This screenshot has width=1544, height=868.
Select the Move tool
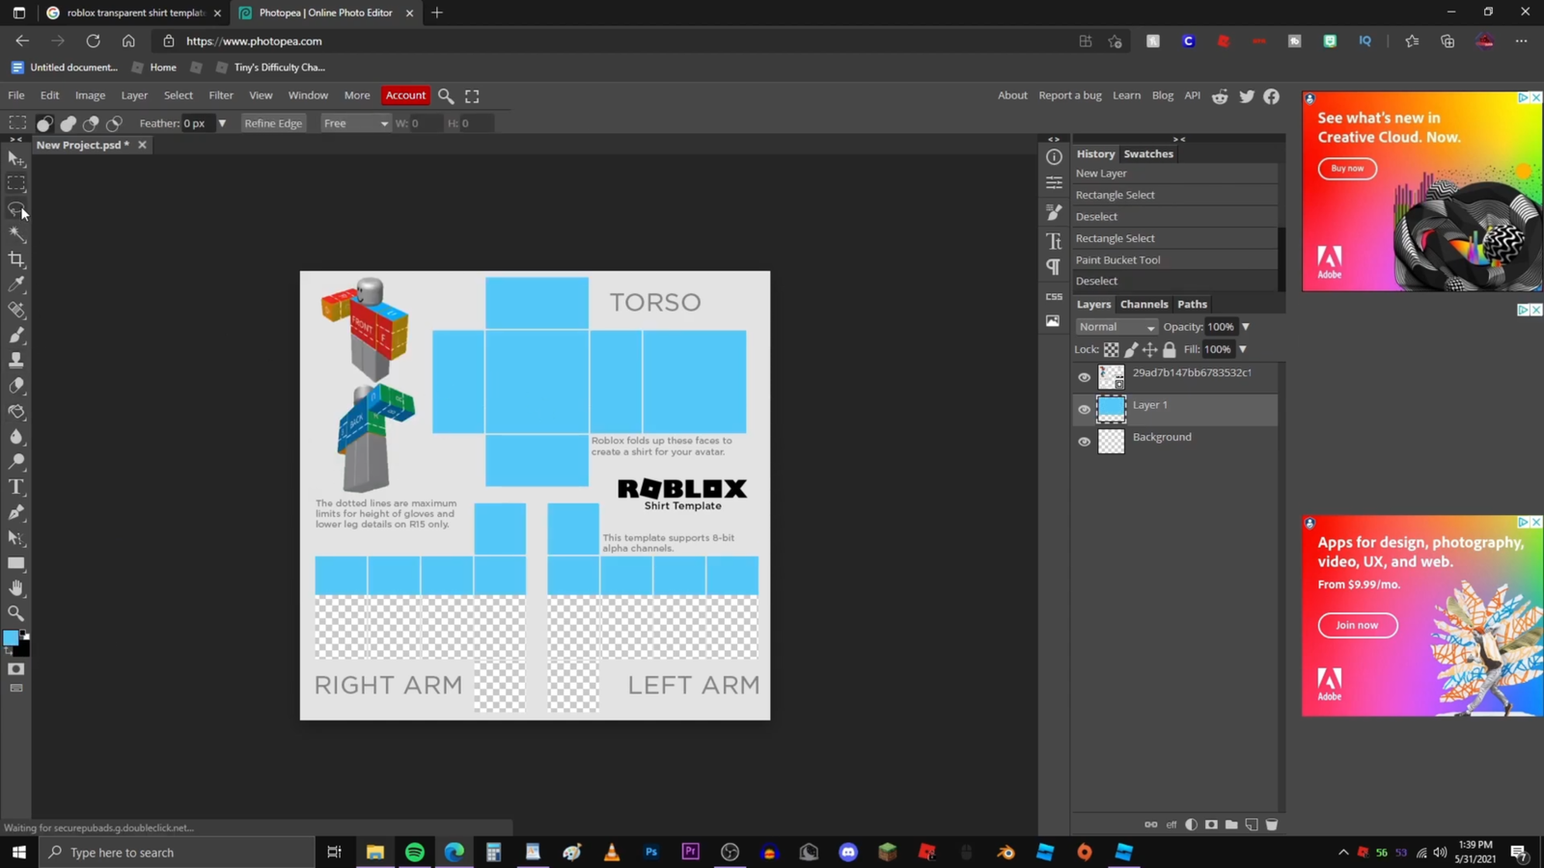(16, 159)
